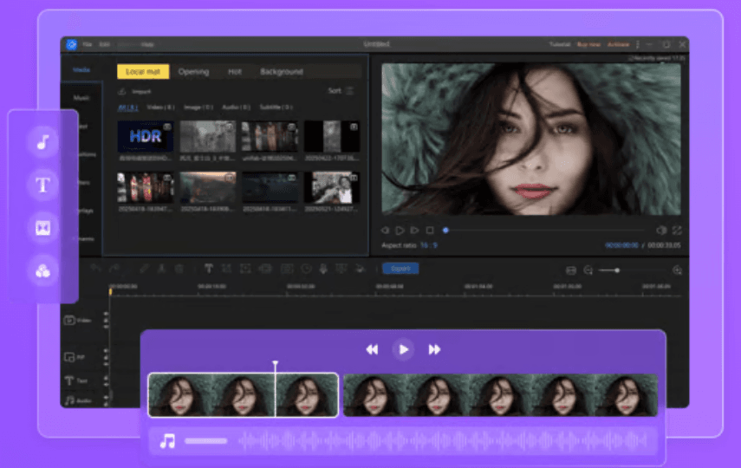Select the HDR video thumbnail
Image resolution: width=741 pixels, height=468 pixels.
pyautogui.click(x=145, y=136)
